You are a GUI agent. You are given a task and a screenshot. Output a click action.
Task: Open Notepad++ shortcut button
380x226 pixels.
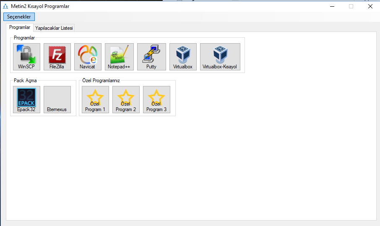(119, 57)
